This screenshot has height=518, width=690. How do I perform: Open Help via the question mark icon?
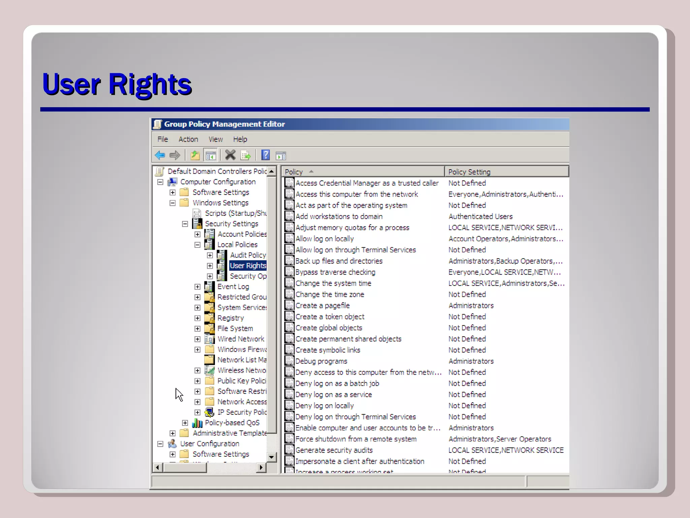tap(265, 155)
